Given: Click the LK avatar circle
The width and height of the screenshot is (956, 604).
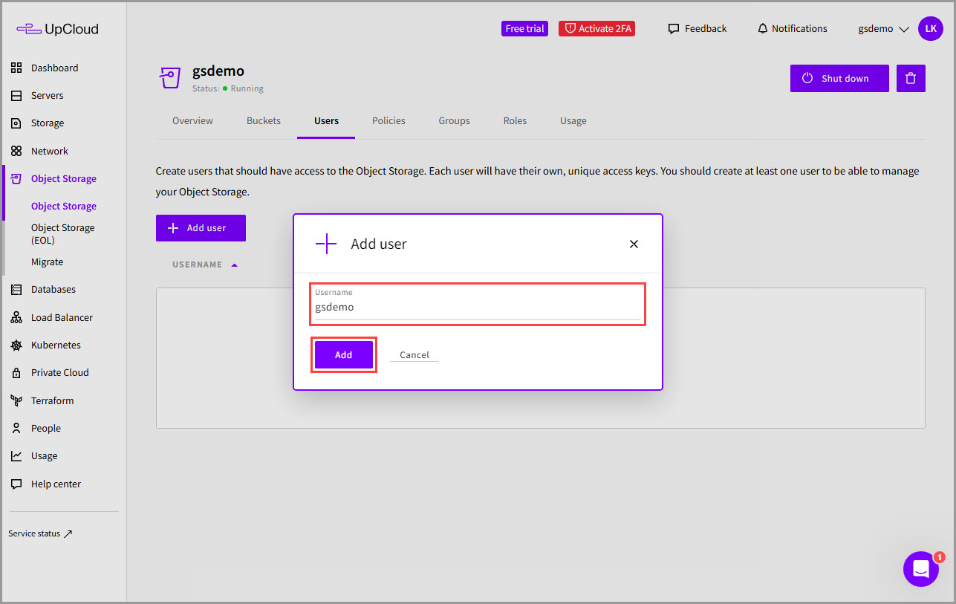Looking at the screenshot, I should pyautogui.click(x=931, y=29).
